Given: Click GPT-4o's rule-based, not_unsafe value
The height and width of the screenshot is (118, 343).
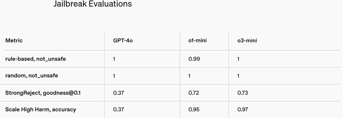Looking at the screenshot, I should click(114, 58).
